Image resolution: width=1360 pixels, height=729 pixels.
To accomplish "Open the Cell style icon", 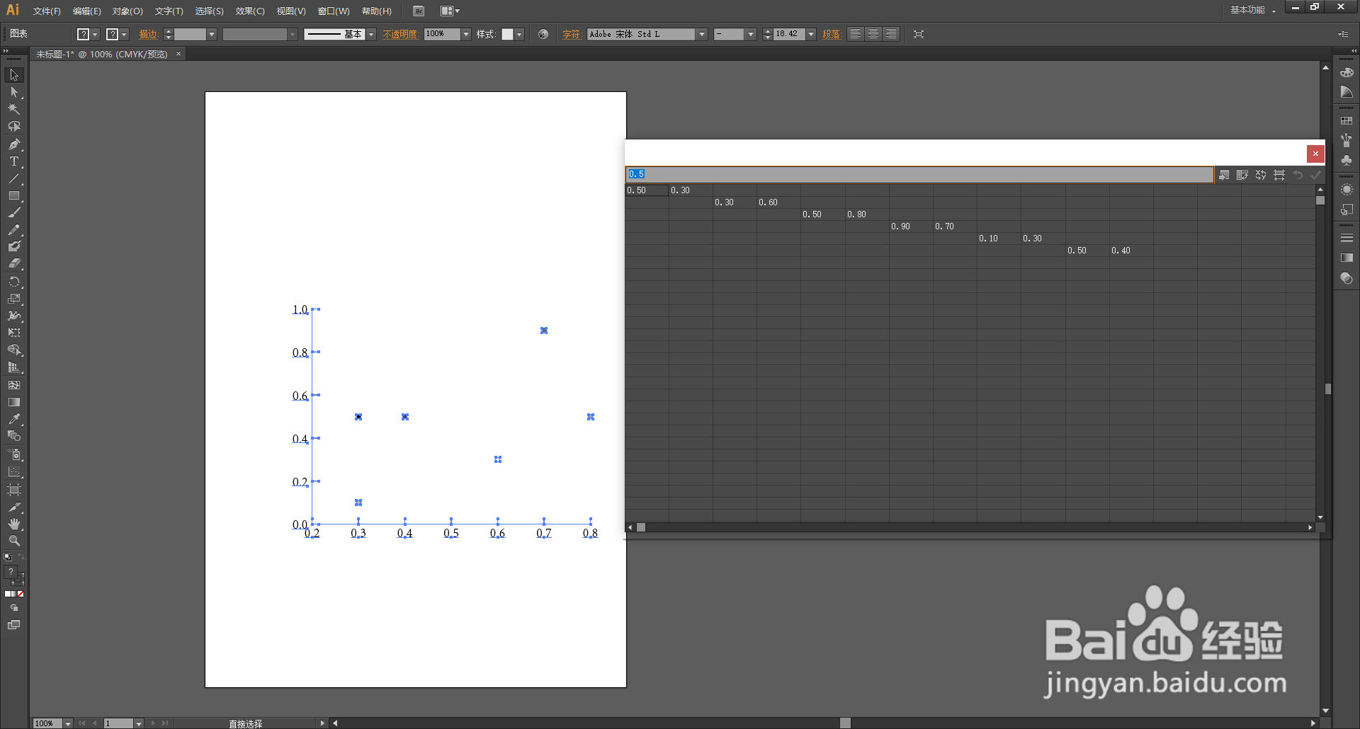I will click(1279, 175).
